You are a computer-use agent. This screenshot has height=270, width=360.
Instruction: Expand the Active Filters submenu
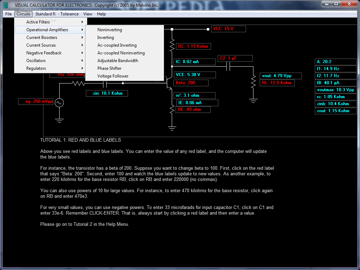coord(51,22)
